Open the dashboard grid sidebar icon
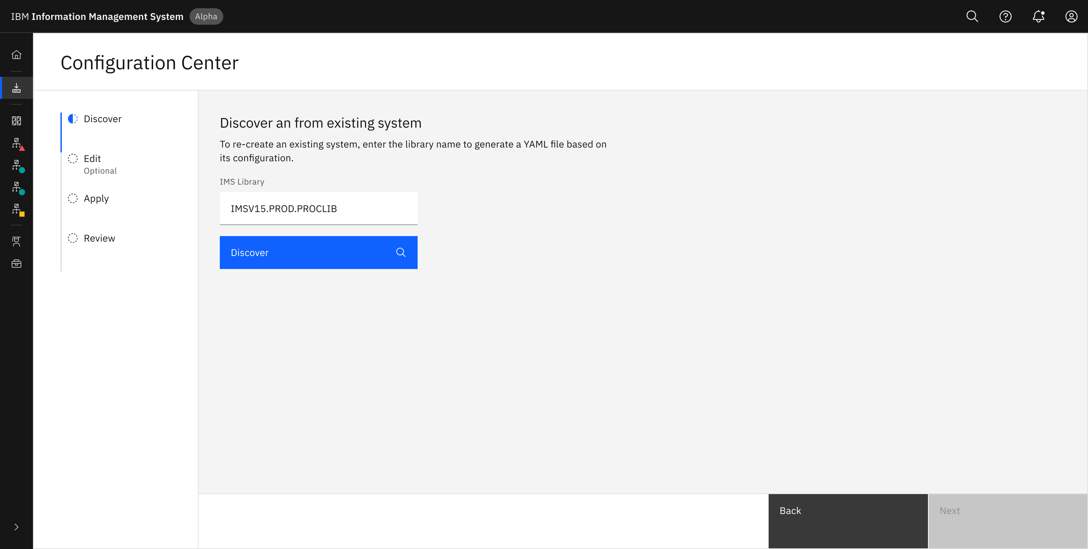This screenshot has height=549, width=1088. tap(16, 121)
